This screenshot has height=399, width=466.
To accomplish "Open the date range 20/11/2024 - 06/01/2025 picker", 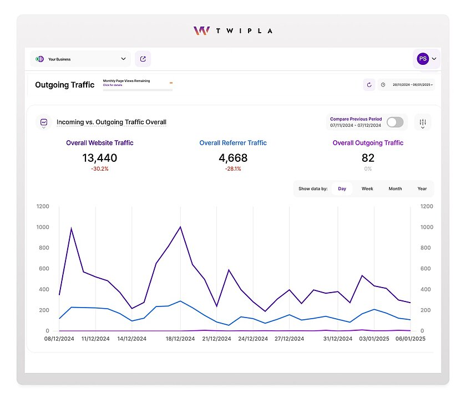I will [x=412, y=85].
